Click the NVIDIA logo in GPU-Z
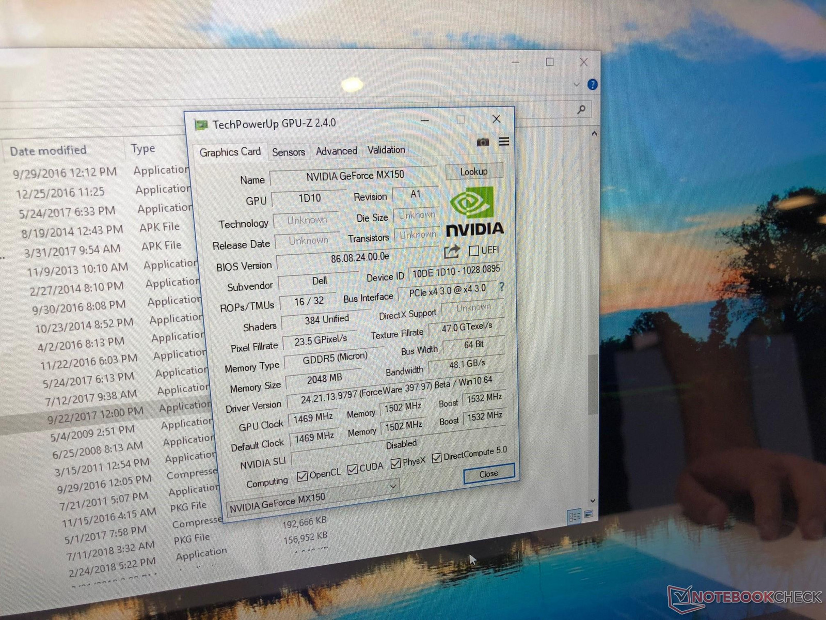The image size is (826, 620). [x=474, y=212]
